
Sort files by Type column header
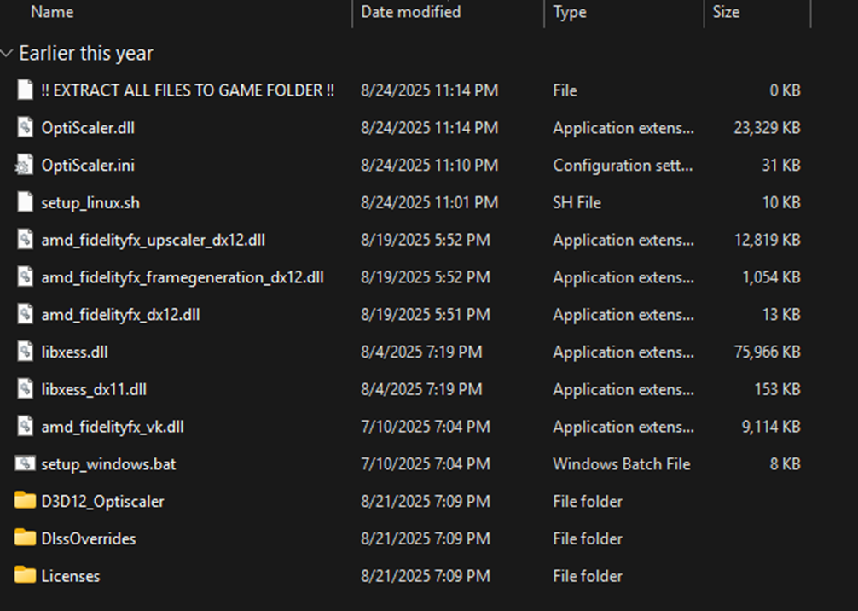coord(571,12)
